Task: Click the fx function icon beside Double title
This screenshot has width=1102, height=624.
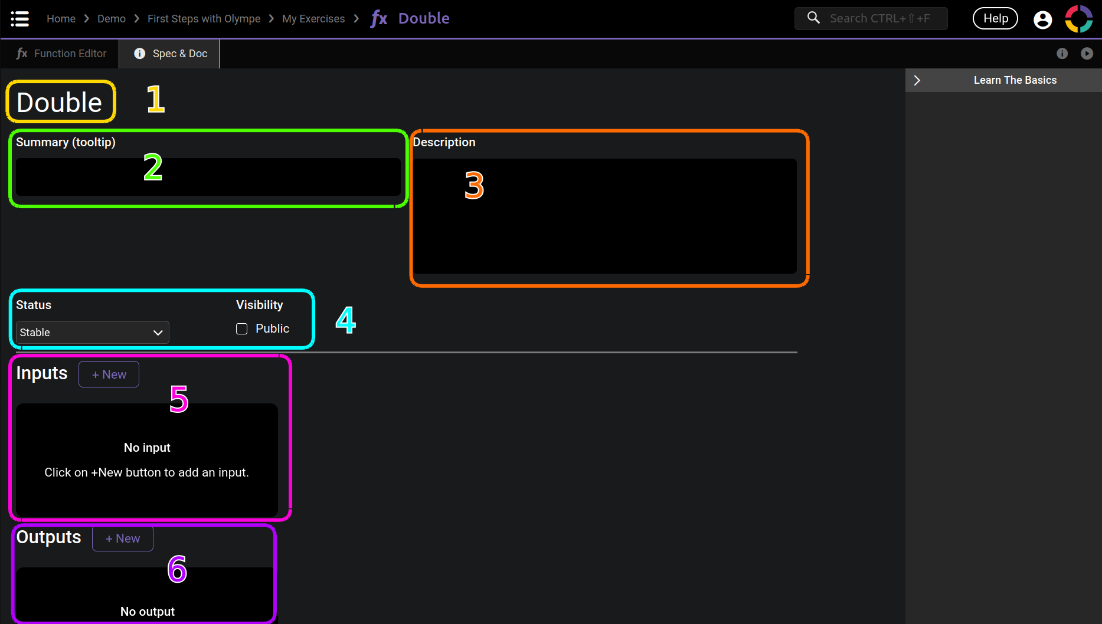Action: (x=379, y=19)
